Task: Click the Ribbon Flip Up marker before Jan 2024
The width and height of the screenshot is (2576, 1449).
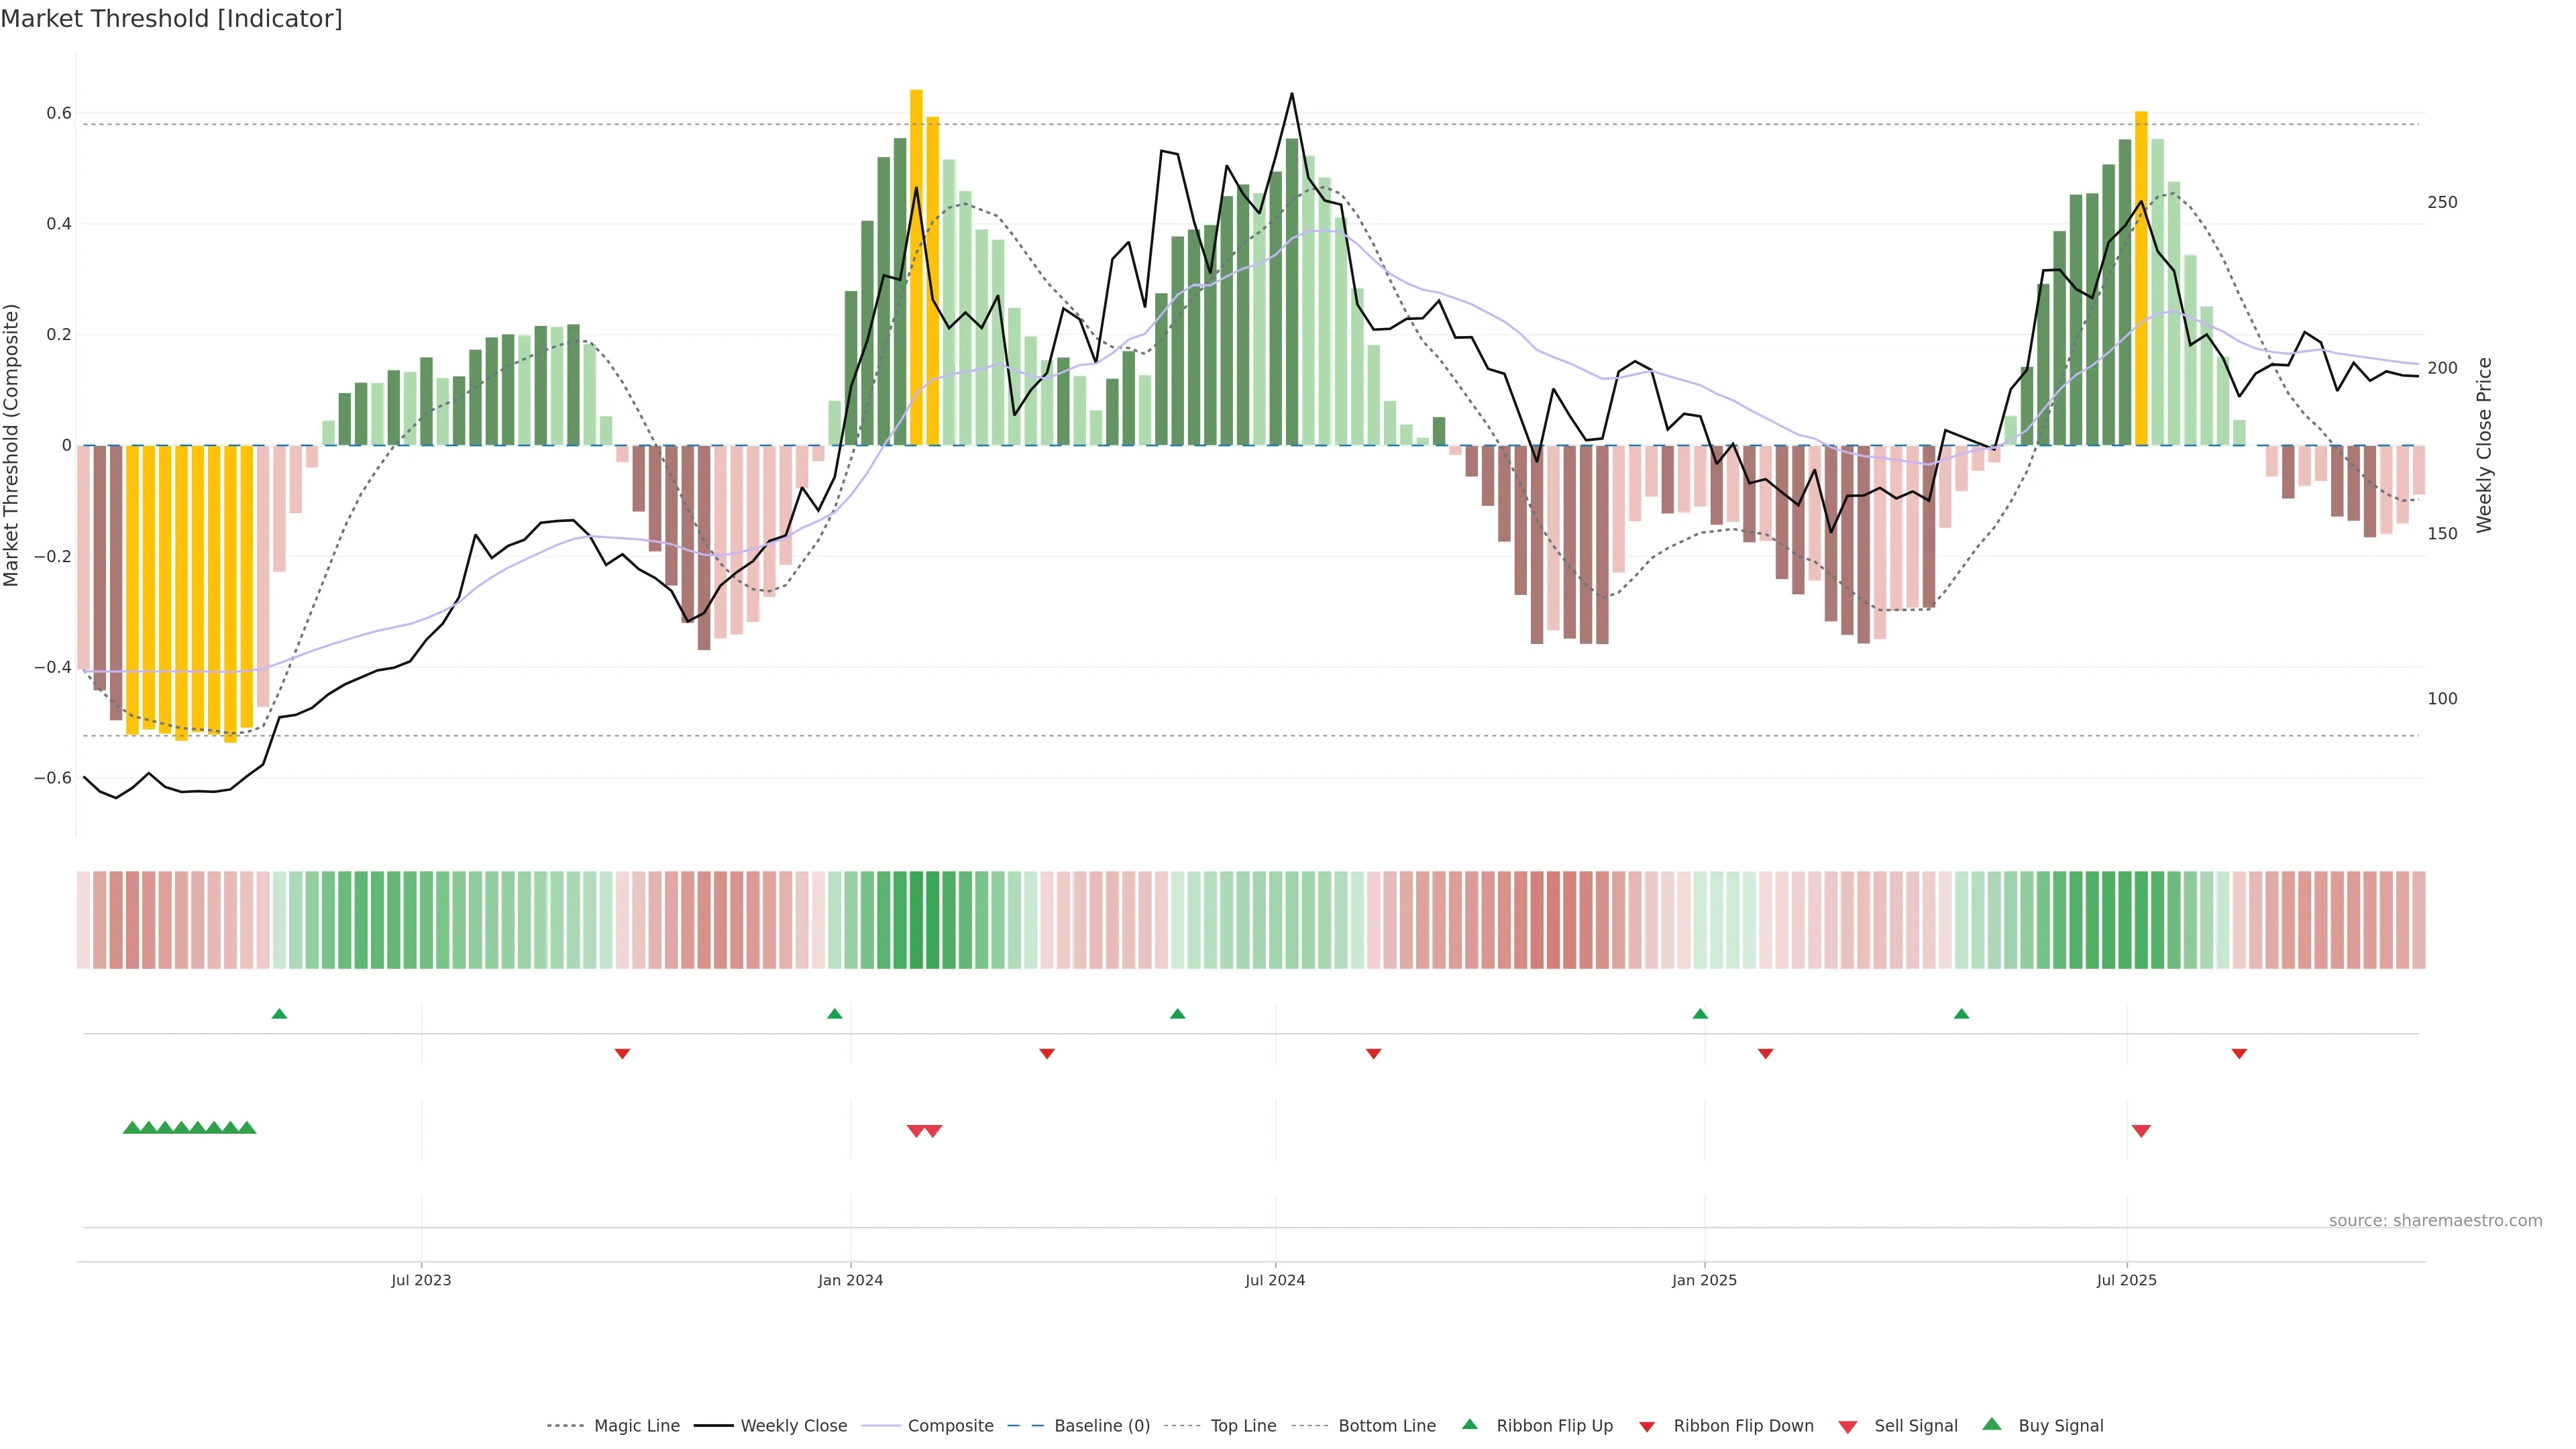Action: (x=835, y=1014)
